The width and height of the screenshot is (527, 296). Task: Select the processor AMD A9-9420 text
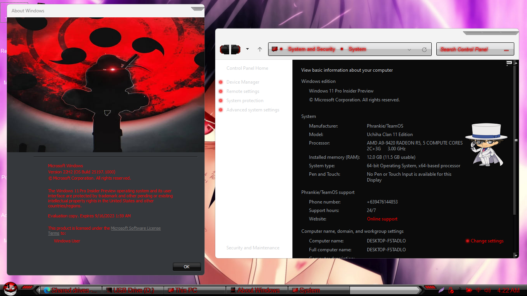415,146
